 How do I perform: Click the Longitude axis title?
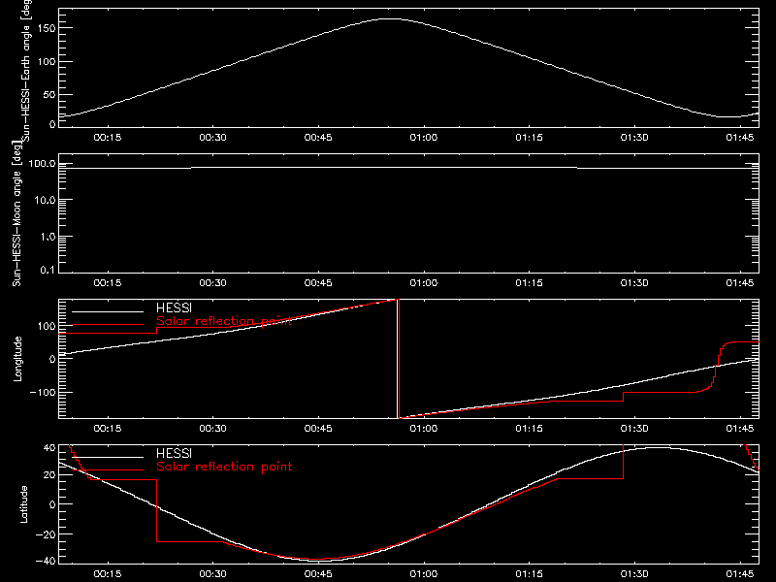pyautogui.click(x=17, y=359)
